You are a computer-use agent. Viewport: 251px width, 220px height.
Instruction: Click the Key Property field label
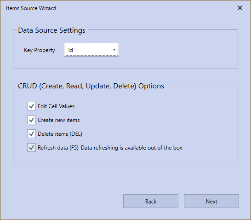point(40,50)
